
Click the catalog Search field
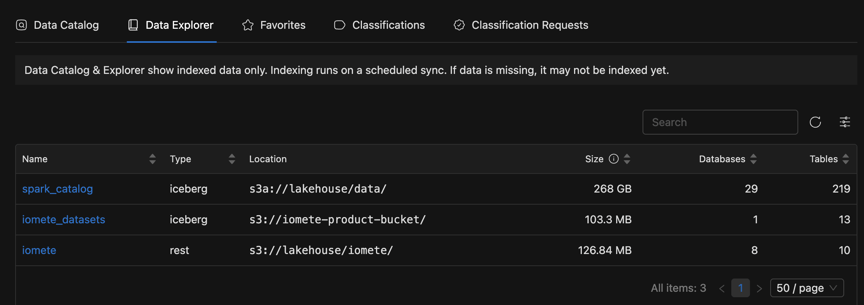click(x=720, y=122)
